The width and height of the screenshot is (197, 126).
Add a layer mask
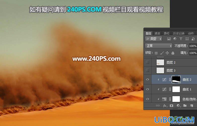(171, 106)
